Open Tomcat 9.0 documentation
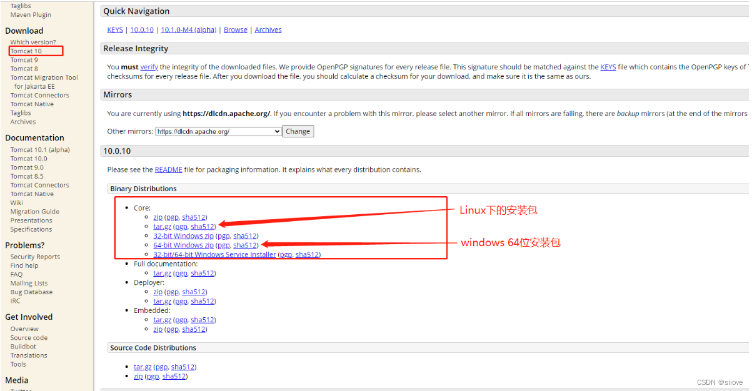 27,167
